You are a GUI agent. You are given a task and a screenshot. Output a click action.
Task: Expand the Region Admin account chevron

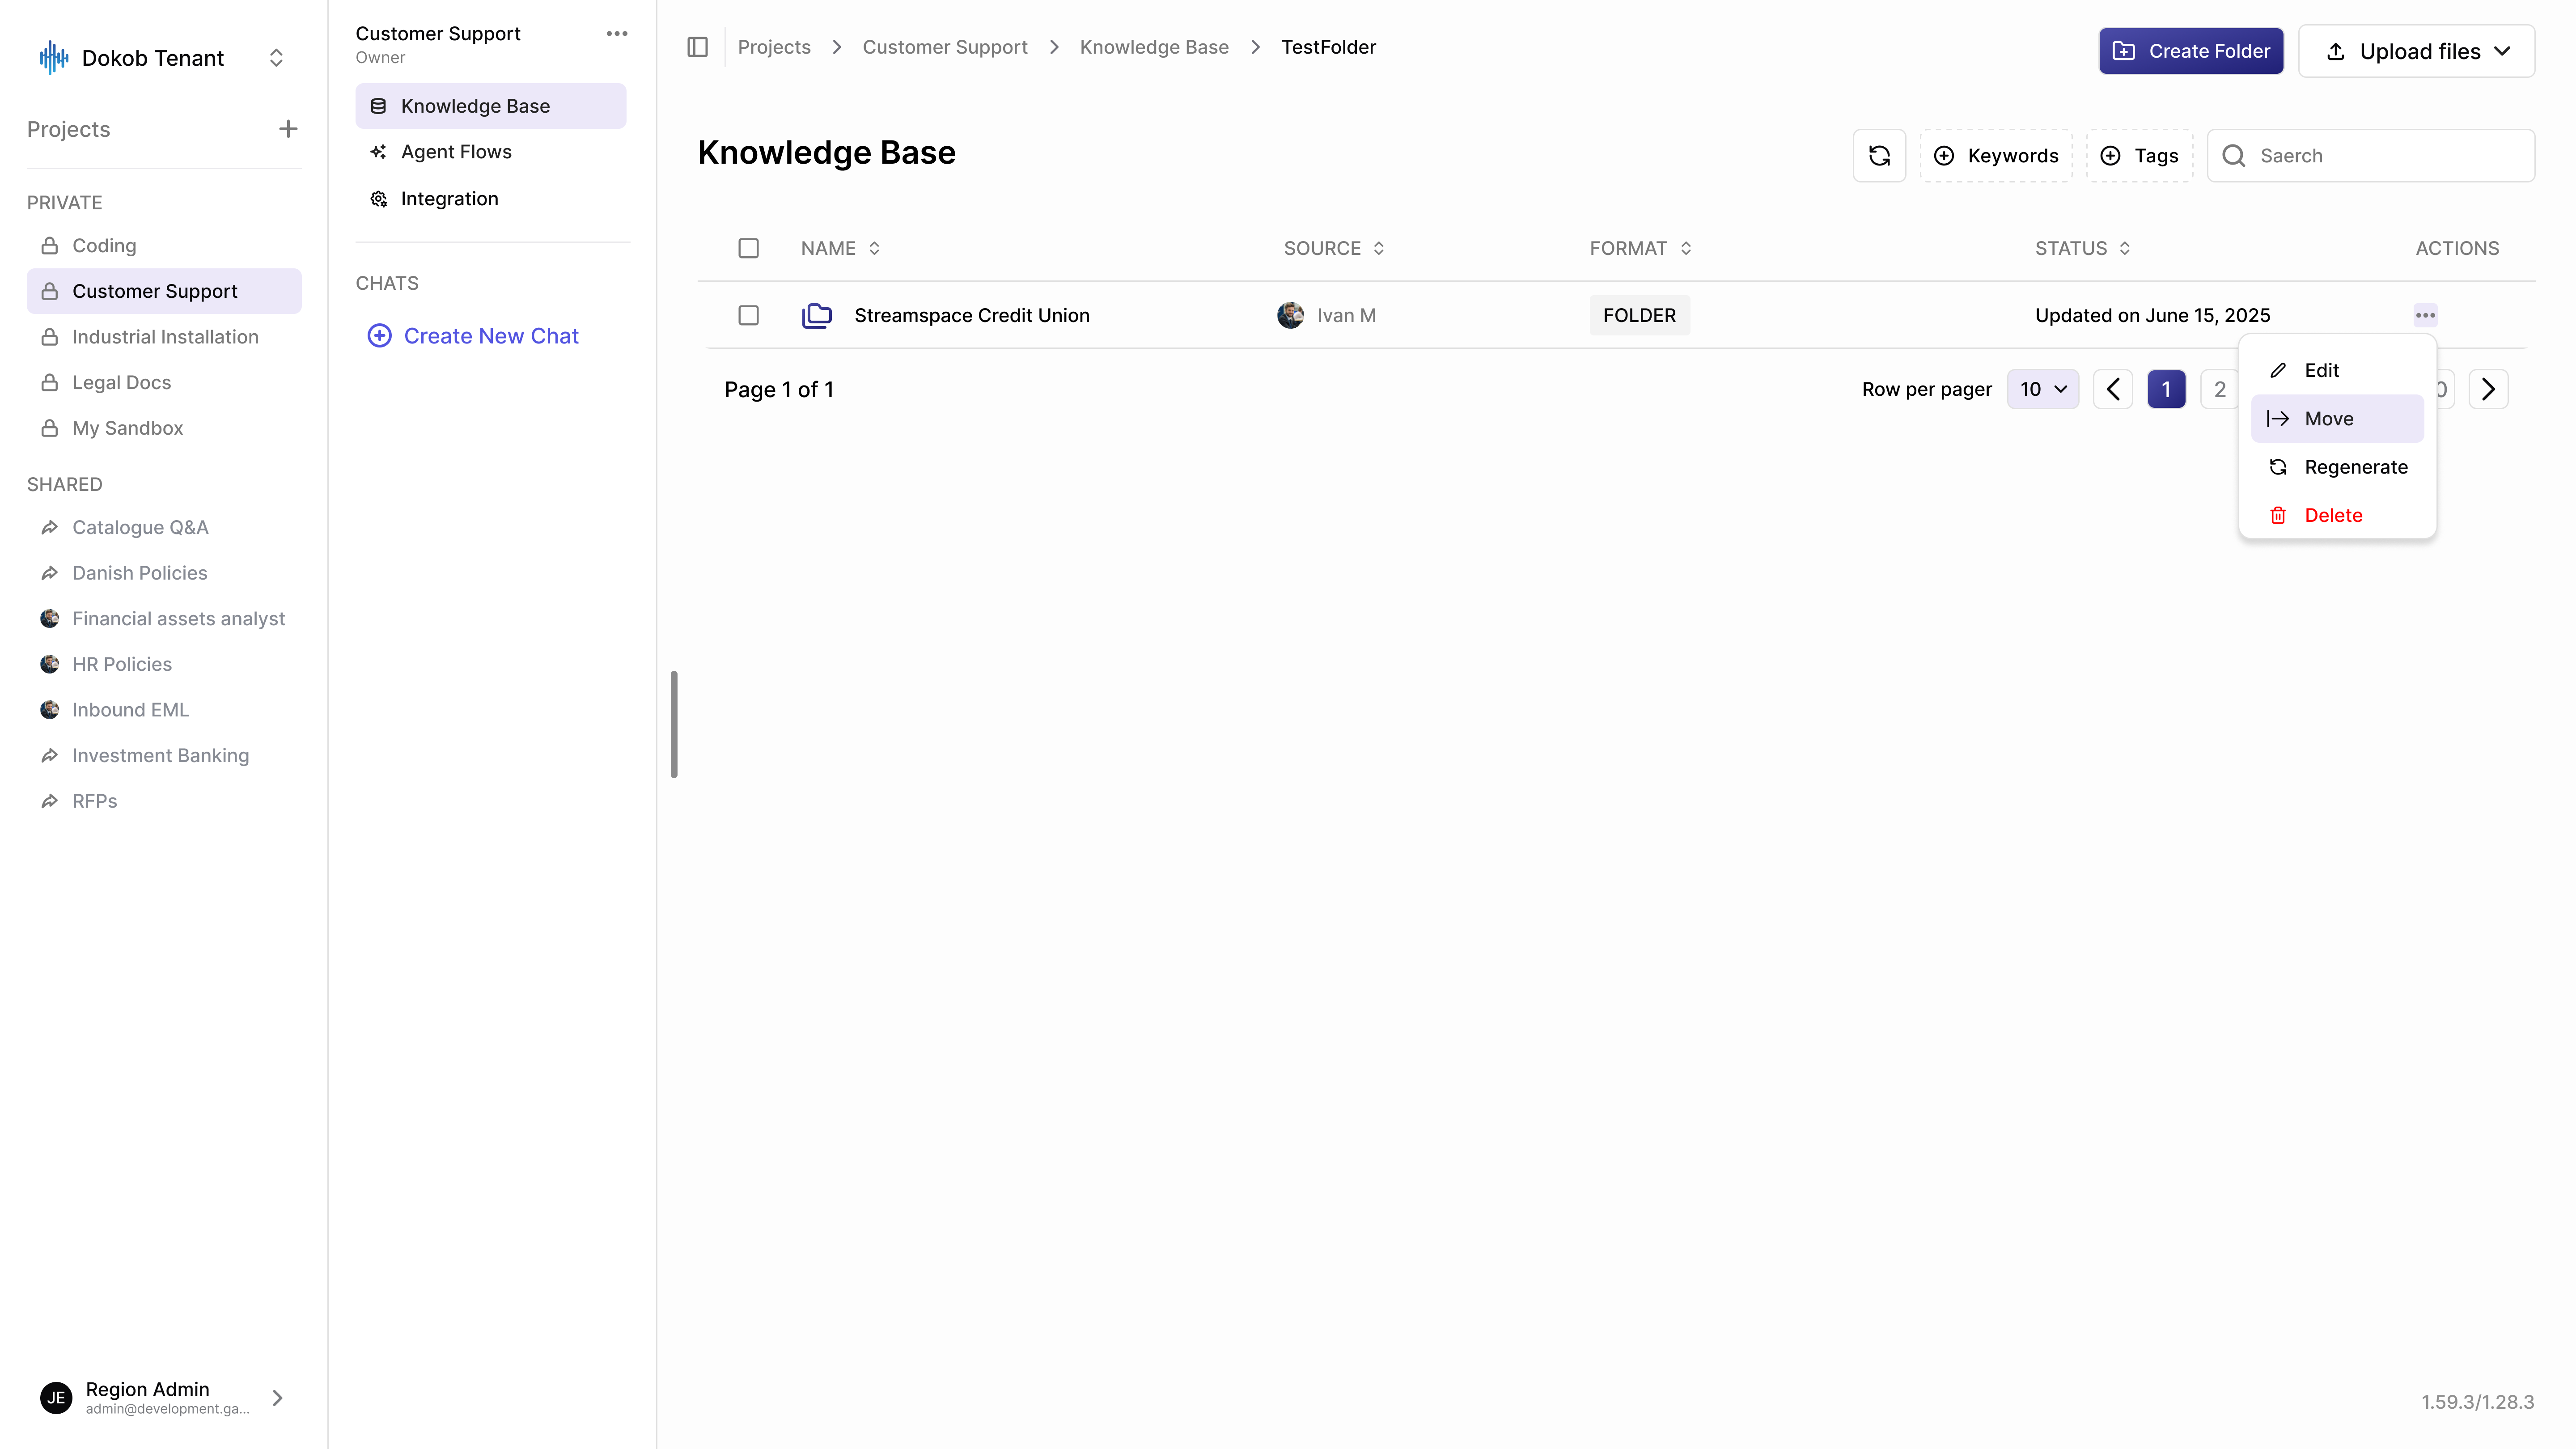[278, 1397]
